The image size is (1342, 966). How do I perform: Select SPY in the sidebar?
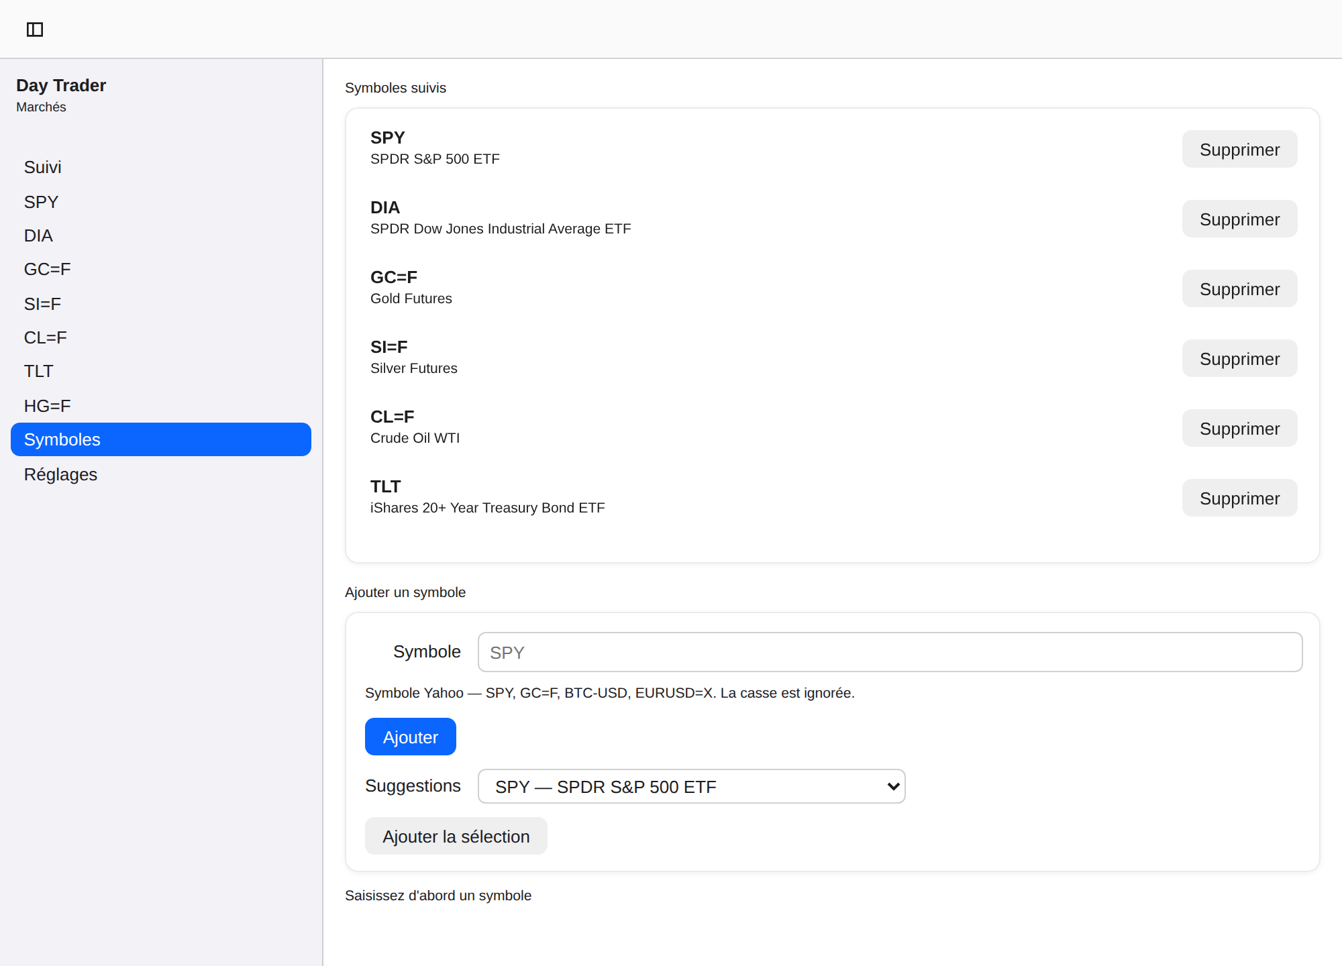[x=161, y=202]
